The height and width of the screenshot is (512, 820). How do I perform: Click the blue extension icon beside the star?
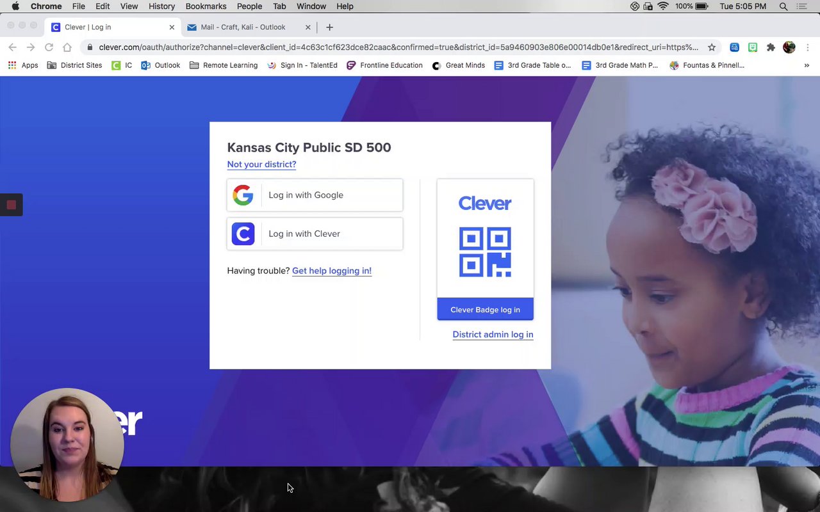pyautogui.click(x=734, y=47)
